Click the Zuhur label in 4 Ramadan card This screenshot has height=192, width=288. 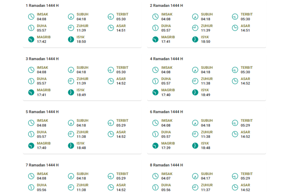(207, 79)
